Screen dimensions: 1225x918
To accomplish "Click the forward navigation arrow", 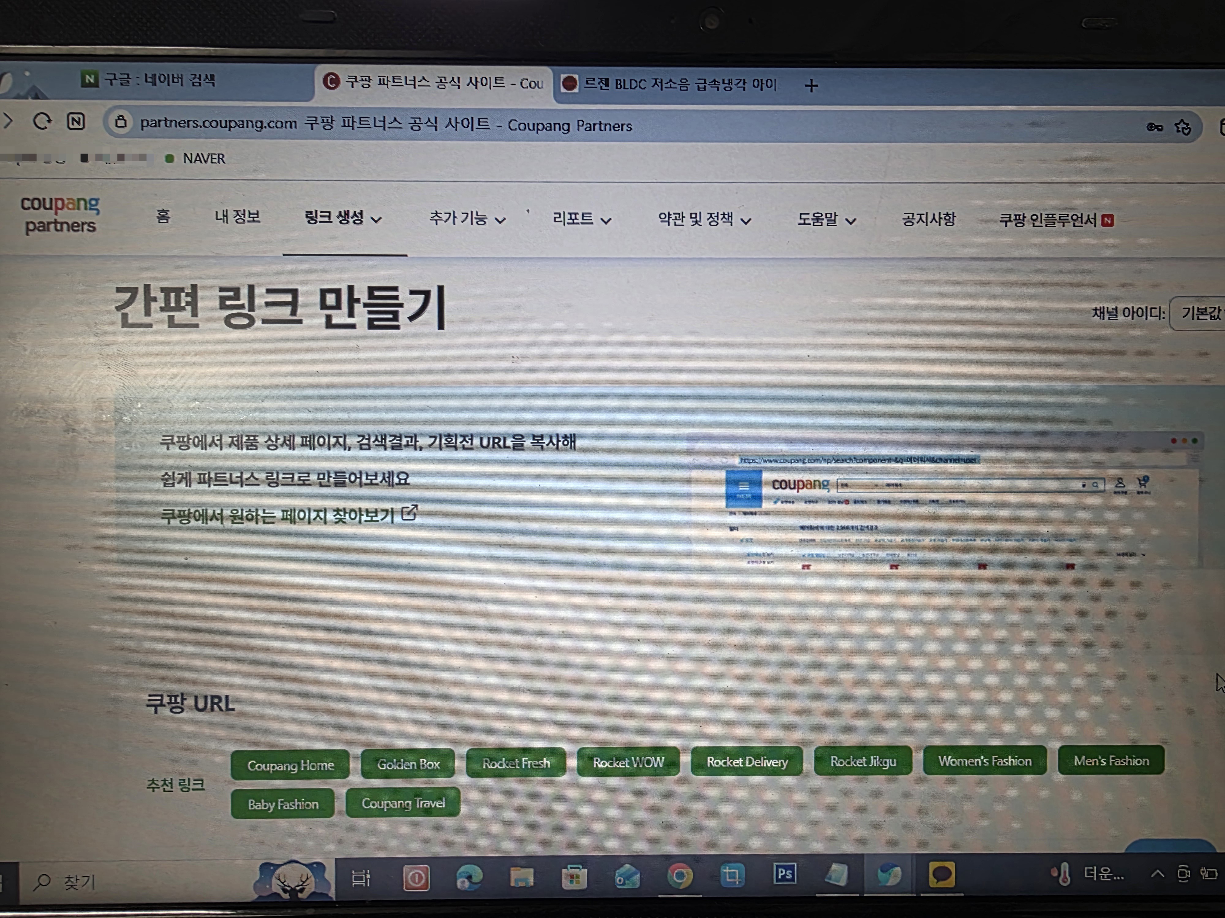I will [8, 120].
